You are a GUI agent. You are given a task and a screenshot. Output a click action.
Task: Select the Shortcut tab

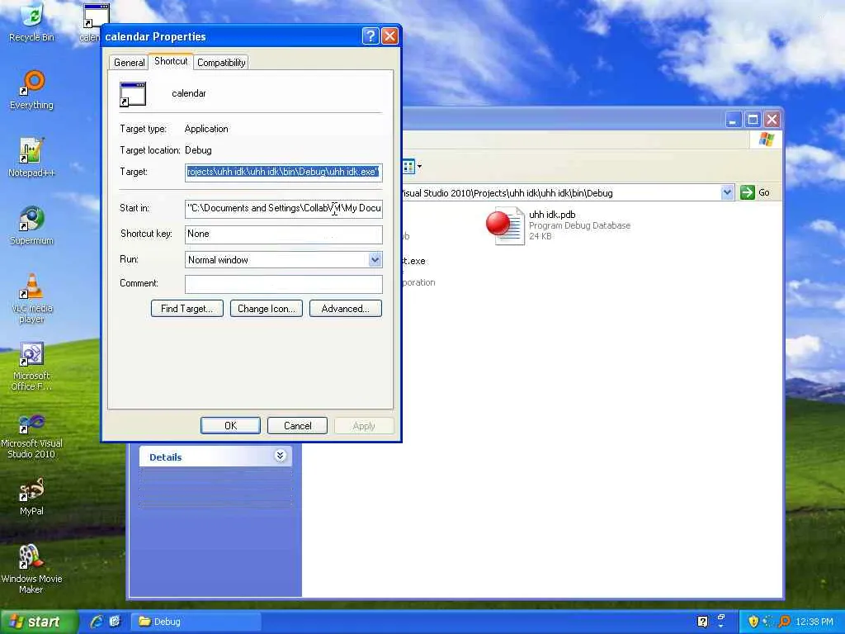171,61
